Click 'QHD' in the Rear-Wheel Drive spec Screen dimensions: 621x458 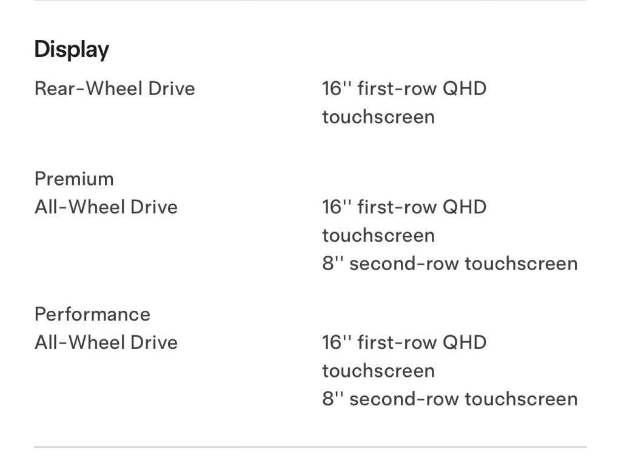pos(464,88)
